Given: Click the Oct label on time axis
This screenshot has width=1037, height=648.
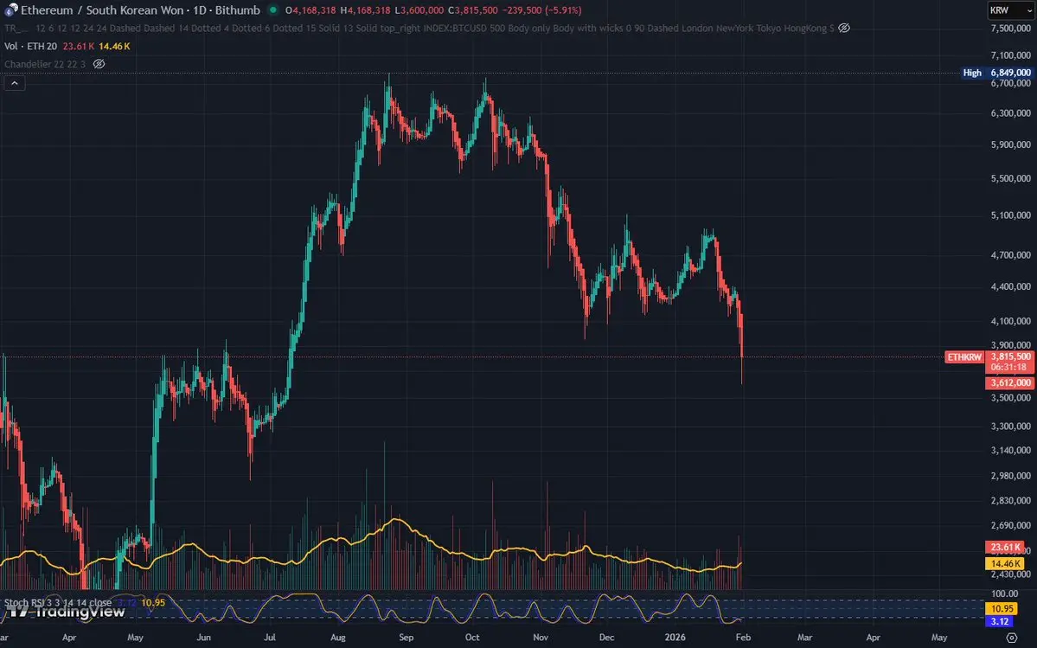Looking at the screenshot, I should click(472, 638).
